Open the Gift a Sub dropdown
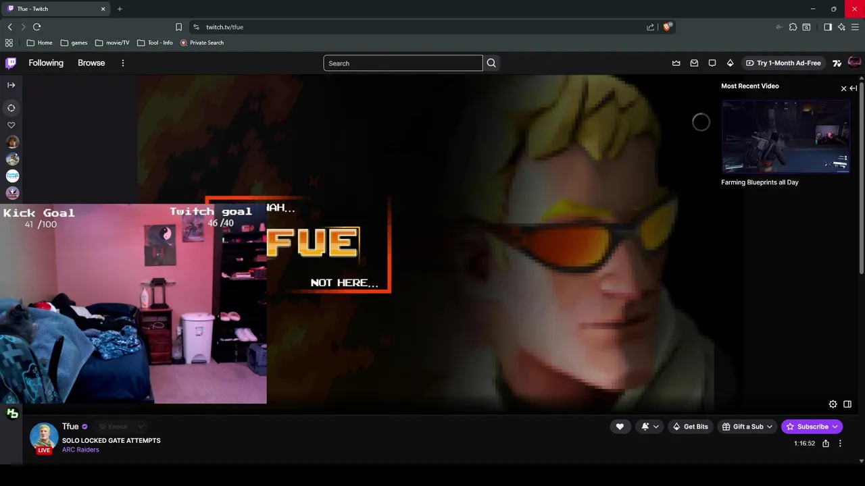Screen dimensions: 865x486 click(747, 427)
